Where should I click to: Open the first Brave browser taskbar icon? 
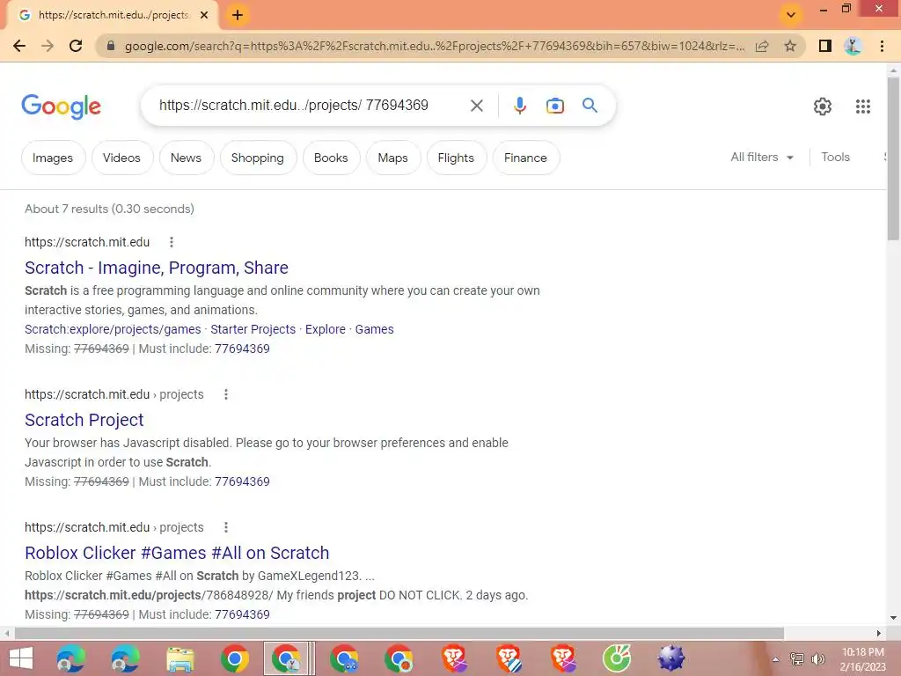[x=454, y=658]
